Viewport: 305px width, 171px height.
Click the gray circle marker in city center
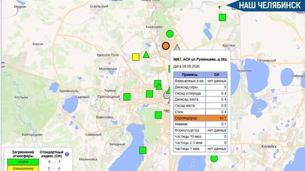(167, 96)
